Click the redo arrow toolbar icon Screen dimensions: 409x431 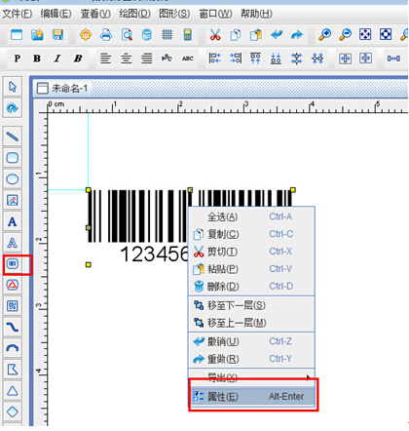pos(297,34)
